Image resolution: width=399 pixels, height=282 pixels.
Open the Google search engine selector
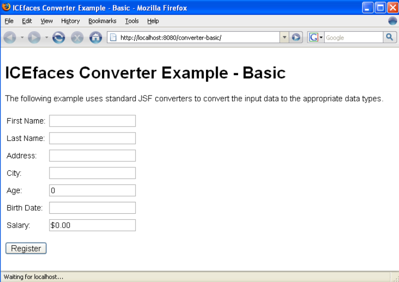315,38
